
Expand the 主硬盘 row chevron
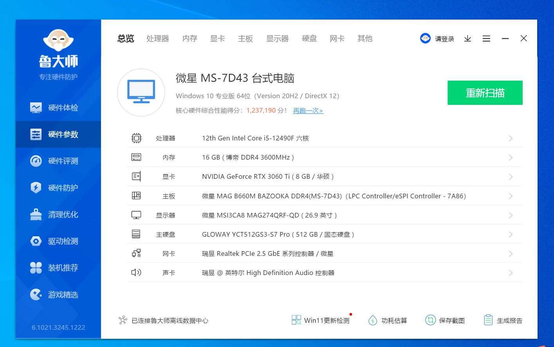[x=511, y=234]
